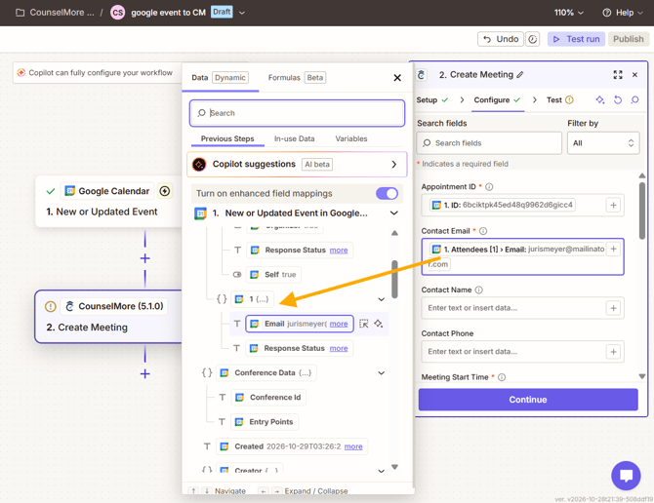Image resolution: width=654 pixels, height=503 pixels.
Task: Click the AI sparkle icon beside Email
Action: tap(379, 324)
